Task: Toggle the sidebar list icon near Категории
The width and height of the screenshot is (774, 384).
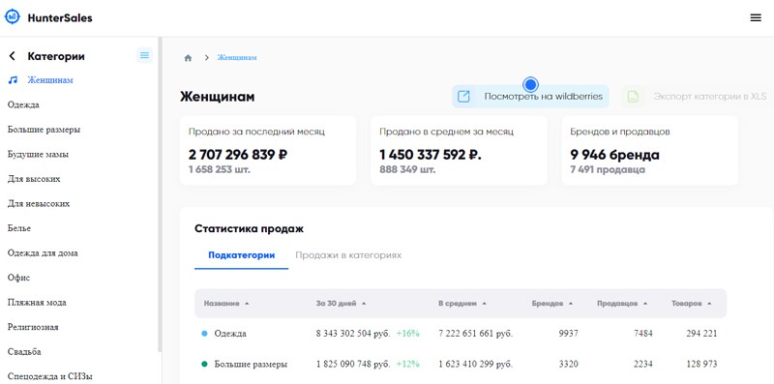Action: 144,55
